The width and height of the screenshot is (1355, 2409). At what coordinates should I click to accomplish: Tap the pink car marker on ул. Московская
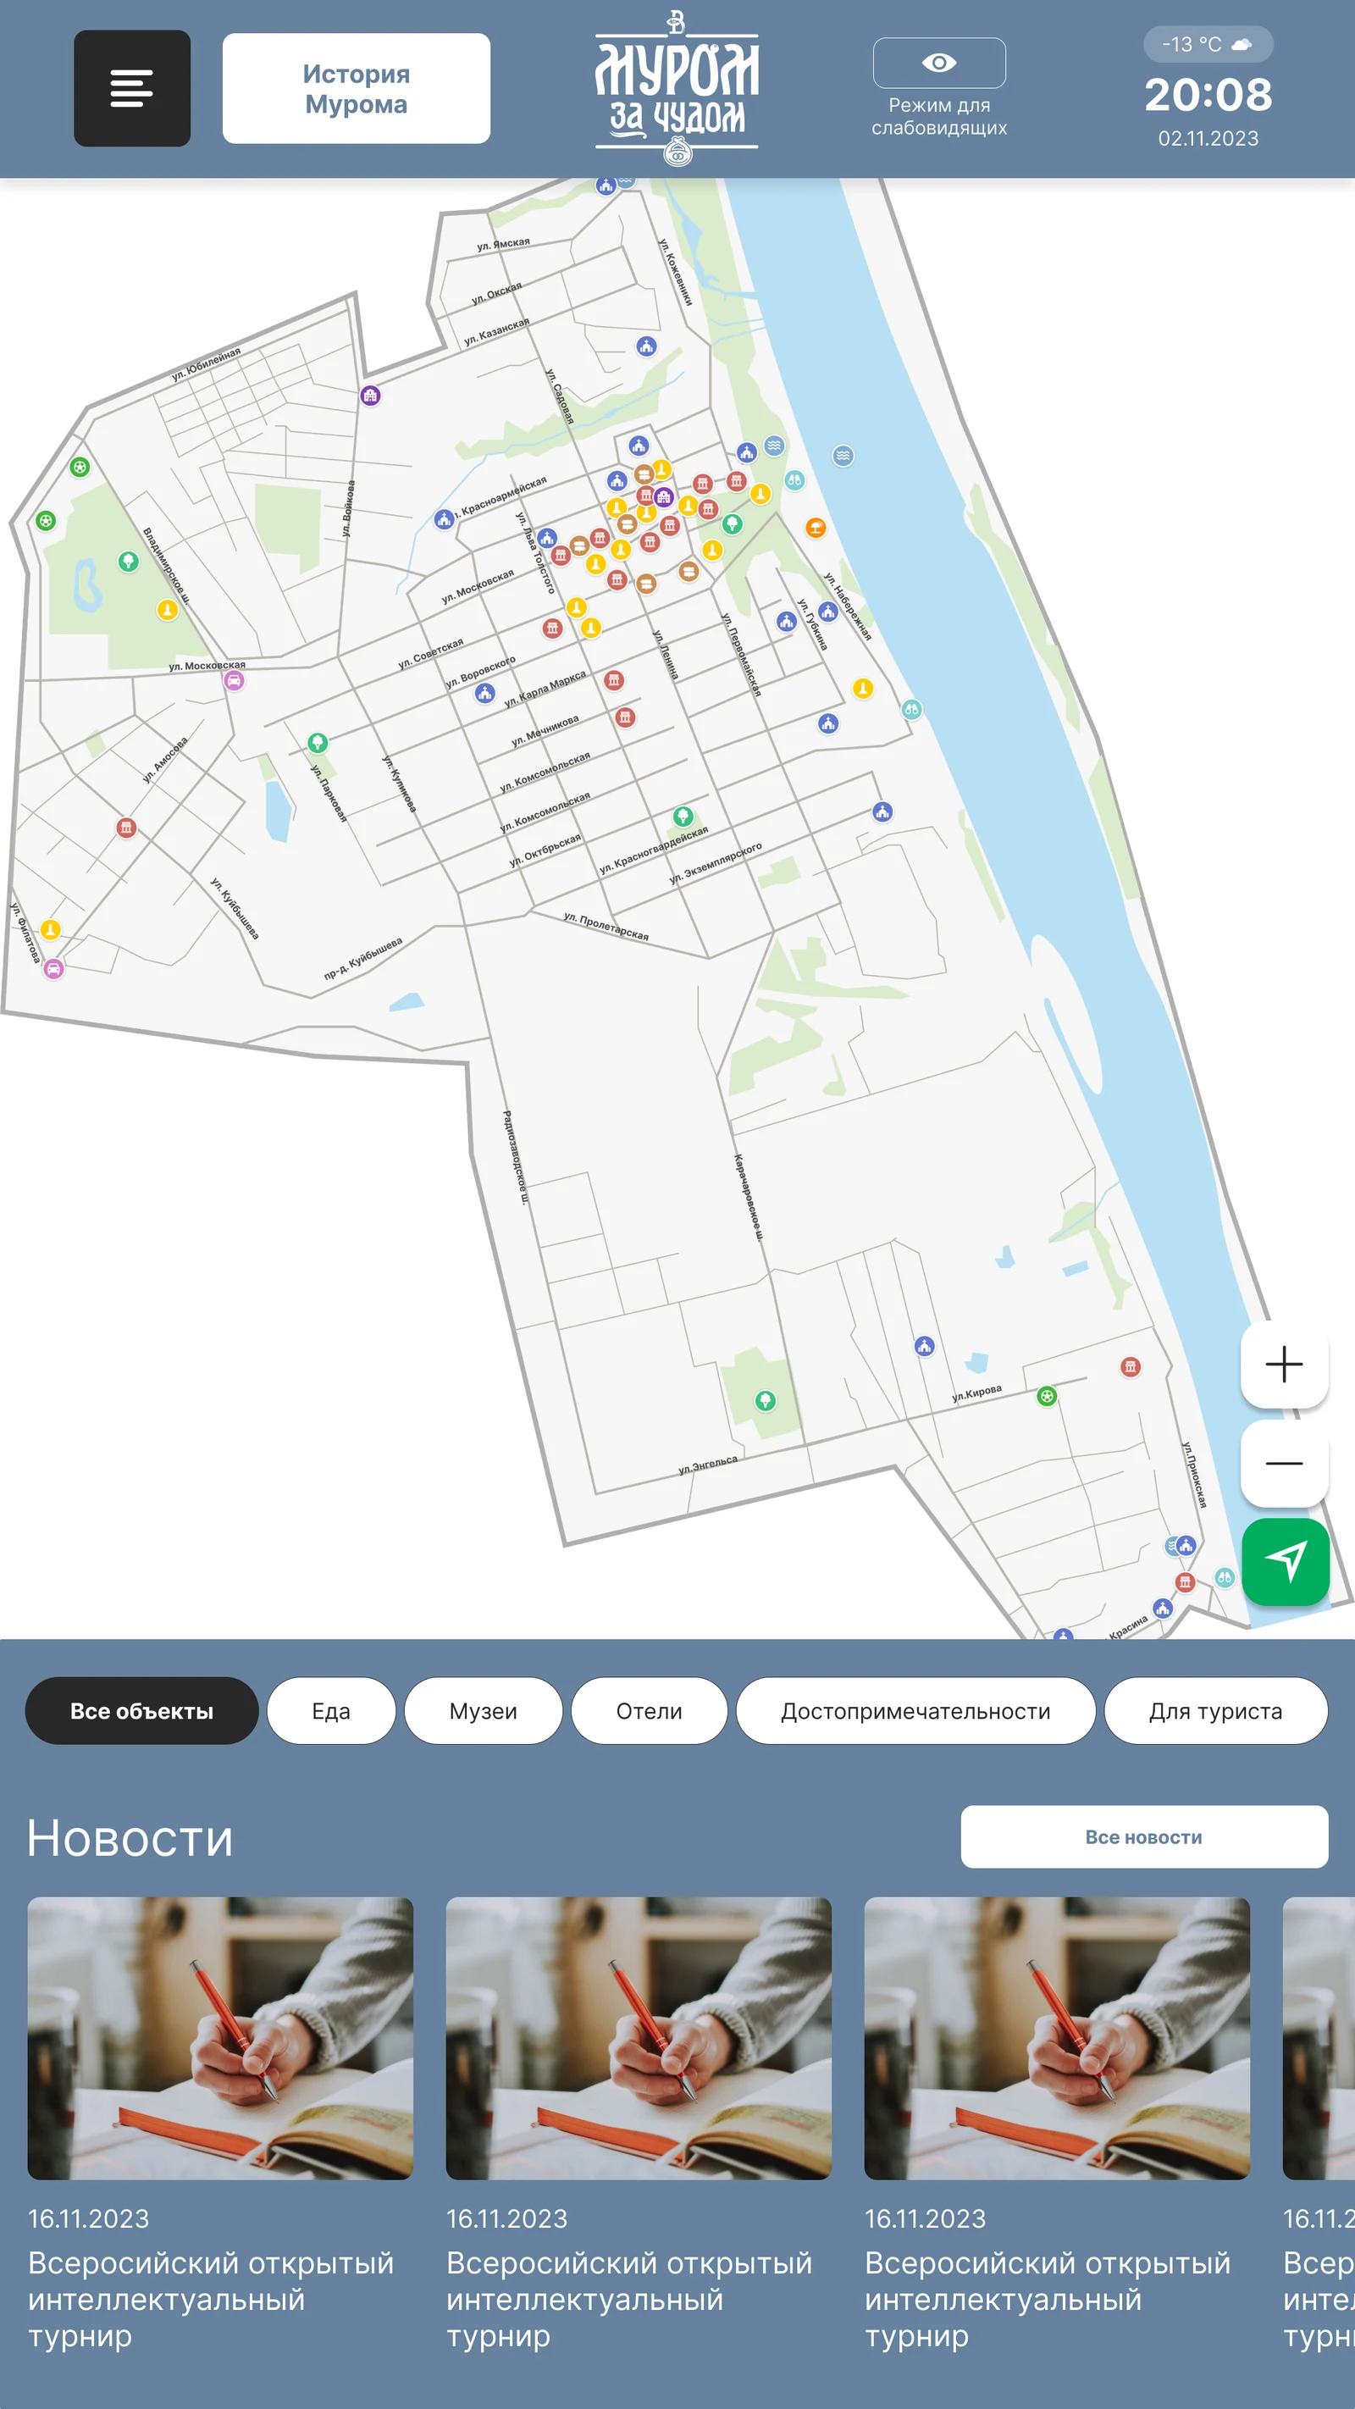234,681
